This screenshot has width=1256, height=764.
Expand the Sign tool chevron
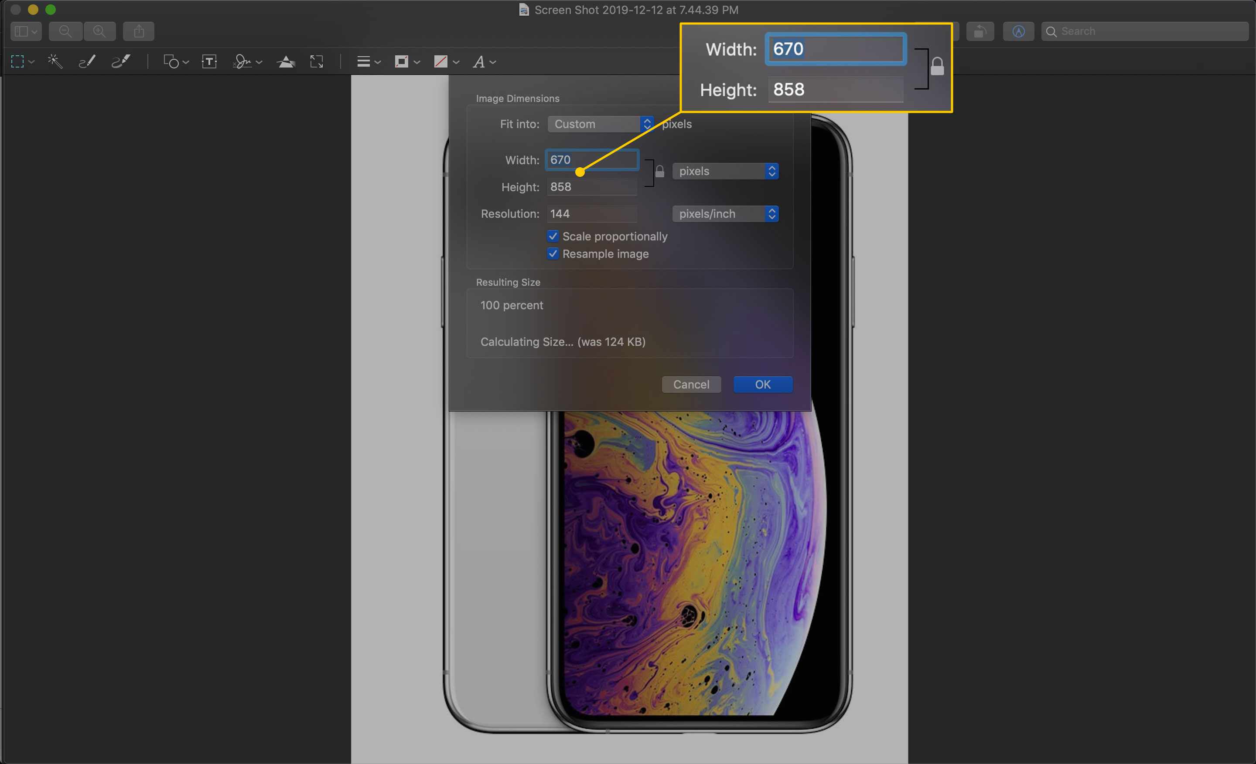(259, 62)
